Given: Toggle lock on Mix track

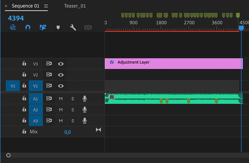Looking at the screenshot, I should click(x=24, y=131).
